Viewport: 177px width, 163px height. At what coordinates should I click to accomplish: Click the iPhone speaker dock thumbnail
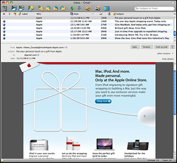(x=138, y=145)
